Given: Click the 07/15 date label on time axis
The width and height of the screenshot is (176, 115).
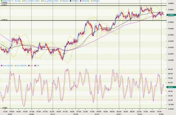Looking at the screenshot, I should click(75, 114).
